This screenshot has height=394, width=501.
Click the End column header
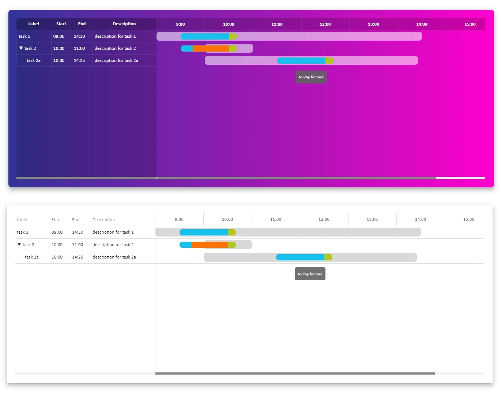pos(82,24)
